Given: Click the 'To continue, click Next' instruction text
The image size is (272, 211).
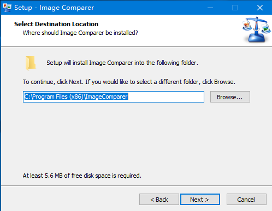Looking at the screenshot, I should 129,82.
